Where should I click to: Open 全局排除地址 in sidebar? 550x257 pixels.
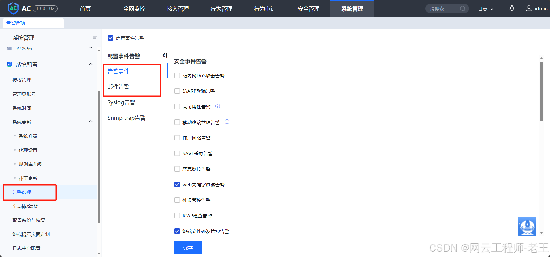(27, 206)
